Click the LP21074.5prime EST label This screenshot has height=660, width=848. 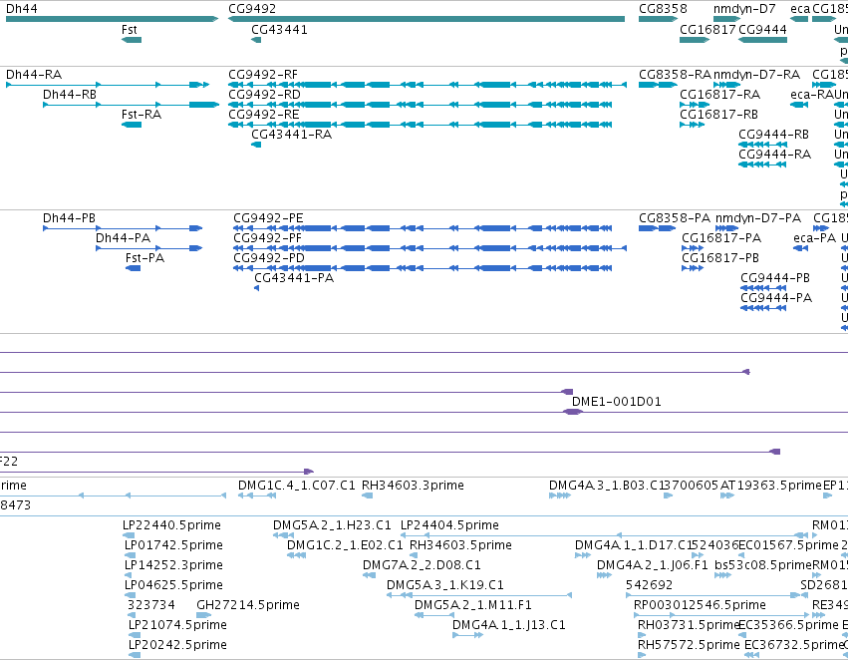click(x=177, y=625)
